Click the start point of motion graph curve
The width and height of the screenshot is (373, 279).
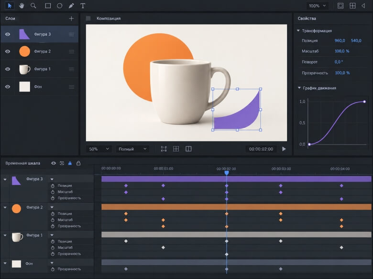[309, 144]
